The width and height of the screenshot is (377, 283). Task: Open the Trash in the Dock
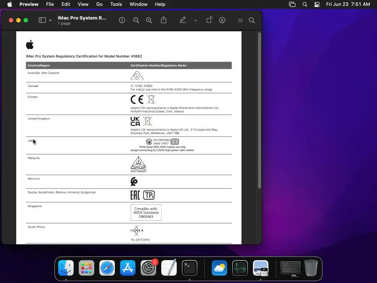pyautogui.click(x=311, y=268)
